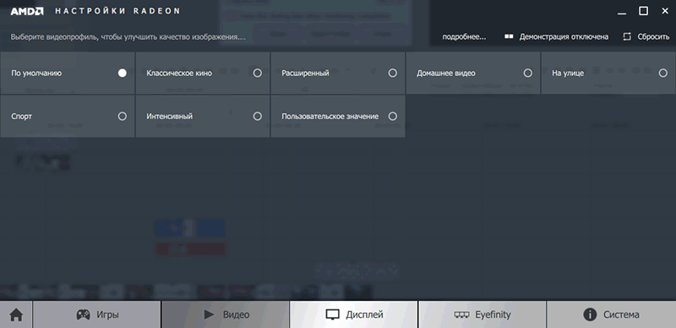Switch to the Интенсивный profile
676x328 pixels.
(203, 116)
